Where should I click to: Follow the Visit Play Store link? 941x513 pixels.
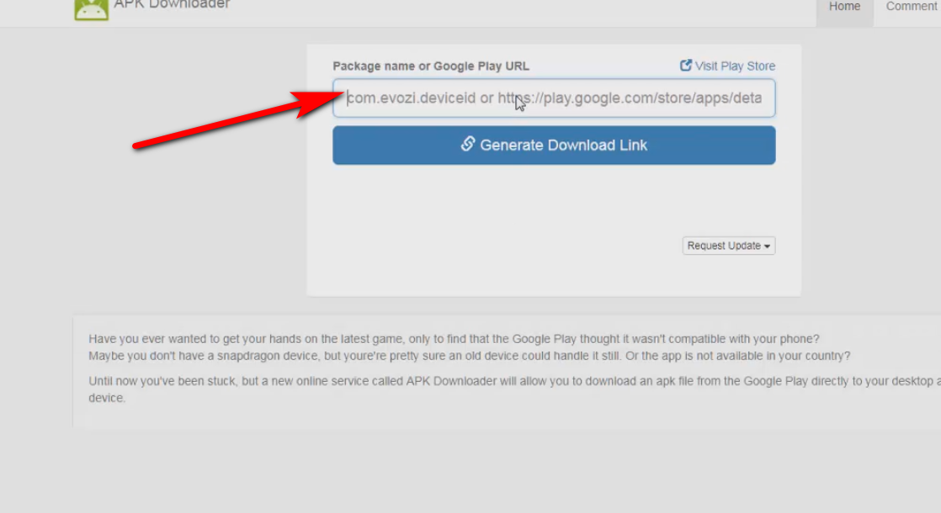pyautogui.click(x=727, y=66)
